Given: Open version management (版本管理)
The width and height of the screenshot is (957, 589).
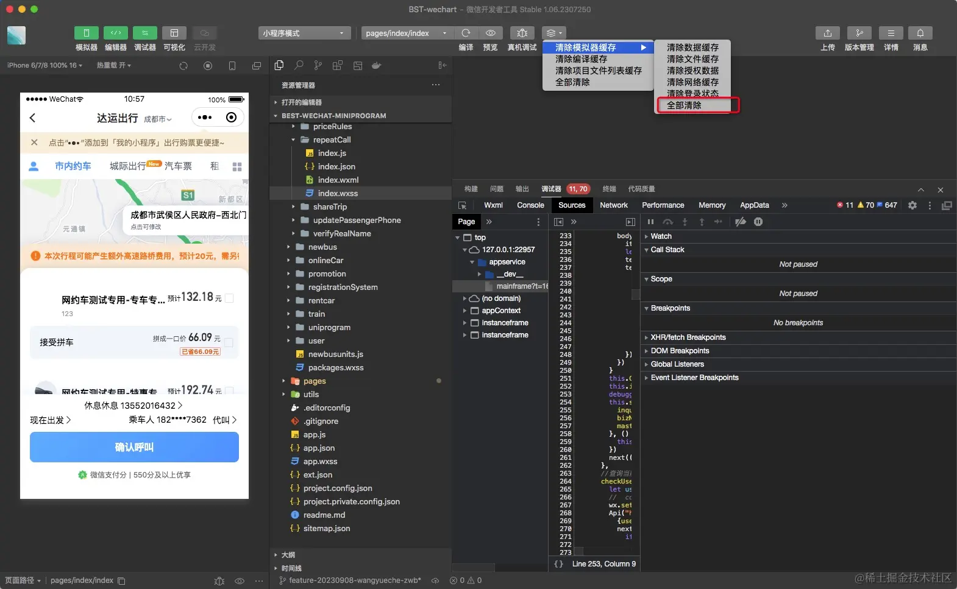Looking at the screenshot, I should pos(859,33).
